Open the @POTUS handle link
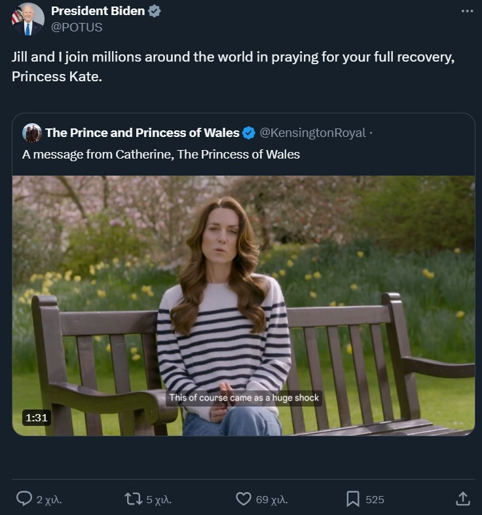The width and height of the screenshot is (482, 515). pos(77,28)
